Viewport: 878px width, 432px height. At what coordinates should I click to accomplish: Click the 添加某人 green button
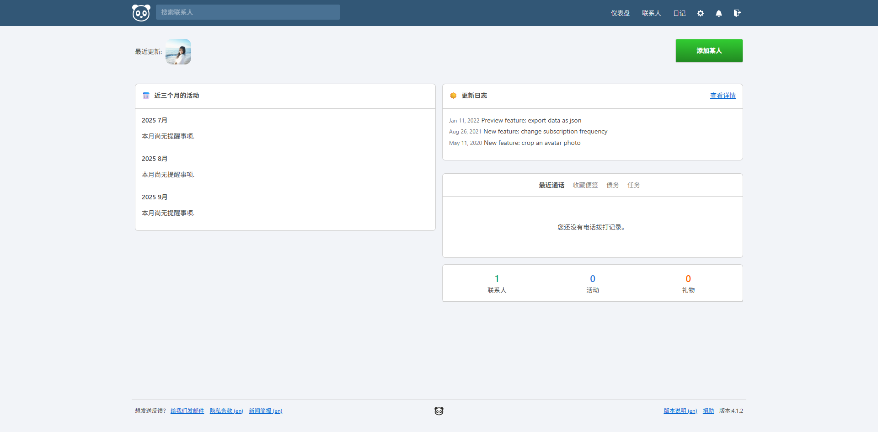tap(709, 51)
